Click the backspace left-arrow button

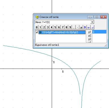tap(89, 27)
